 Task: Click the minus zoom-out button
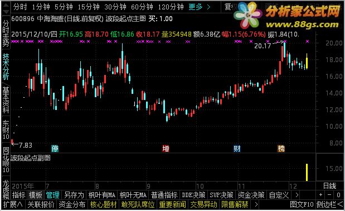329,195
